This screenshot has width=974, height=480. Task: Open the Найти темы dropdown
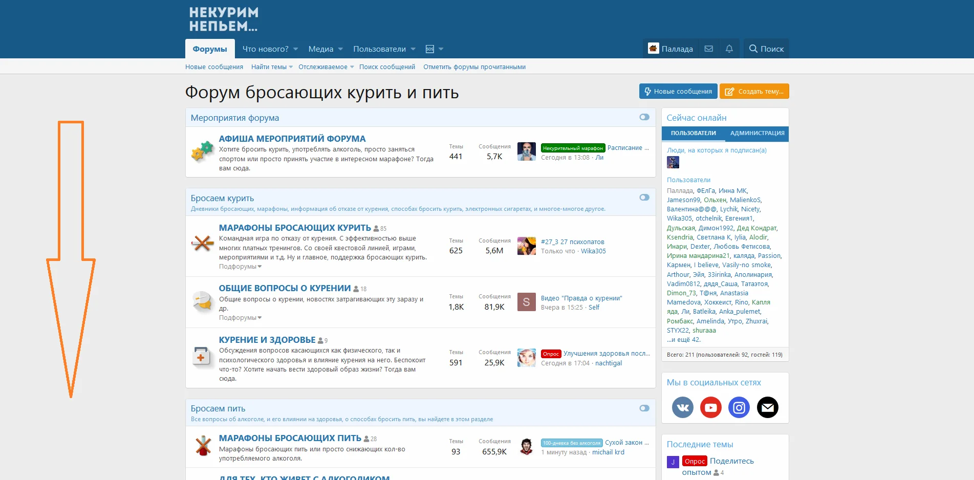(270, 67)
